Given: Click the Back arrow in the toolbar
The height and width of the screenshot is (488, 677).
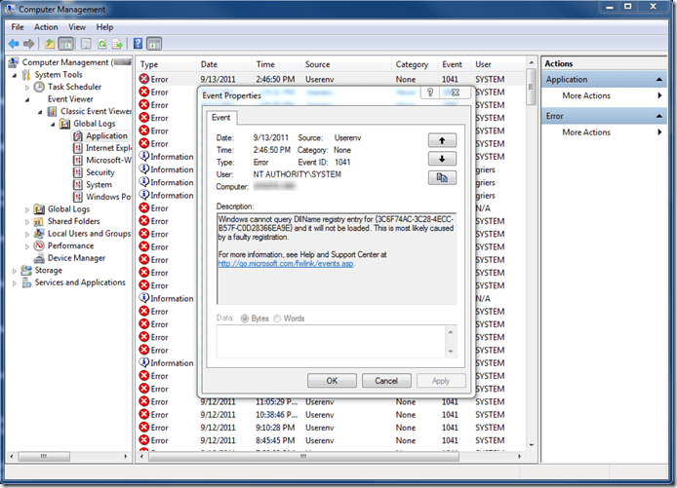Looking at the screenshot, I should pyautogui.click(x=16, y=44).
